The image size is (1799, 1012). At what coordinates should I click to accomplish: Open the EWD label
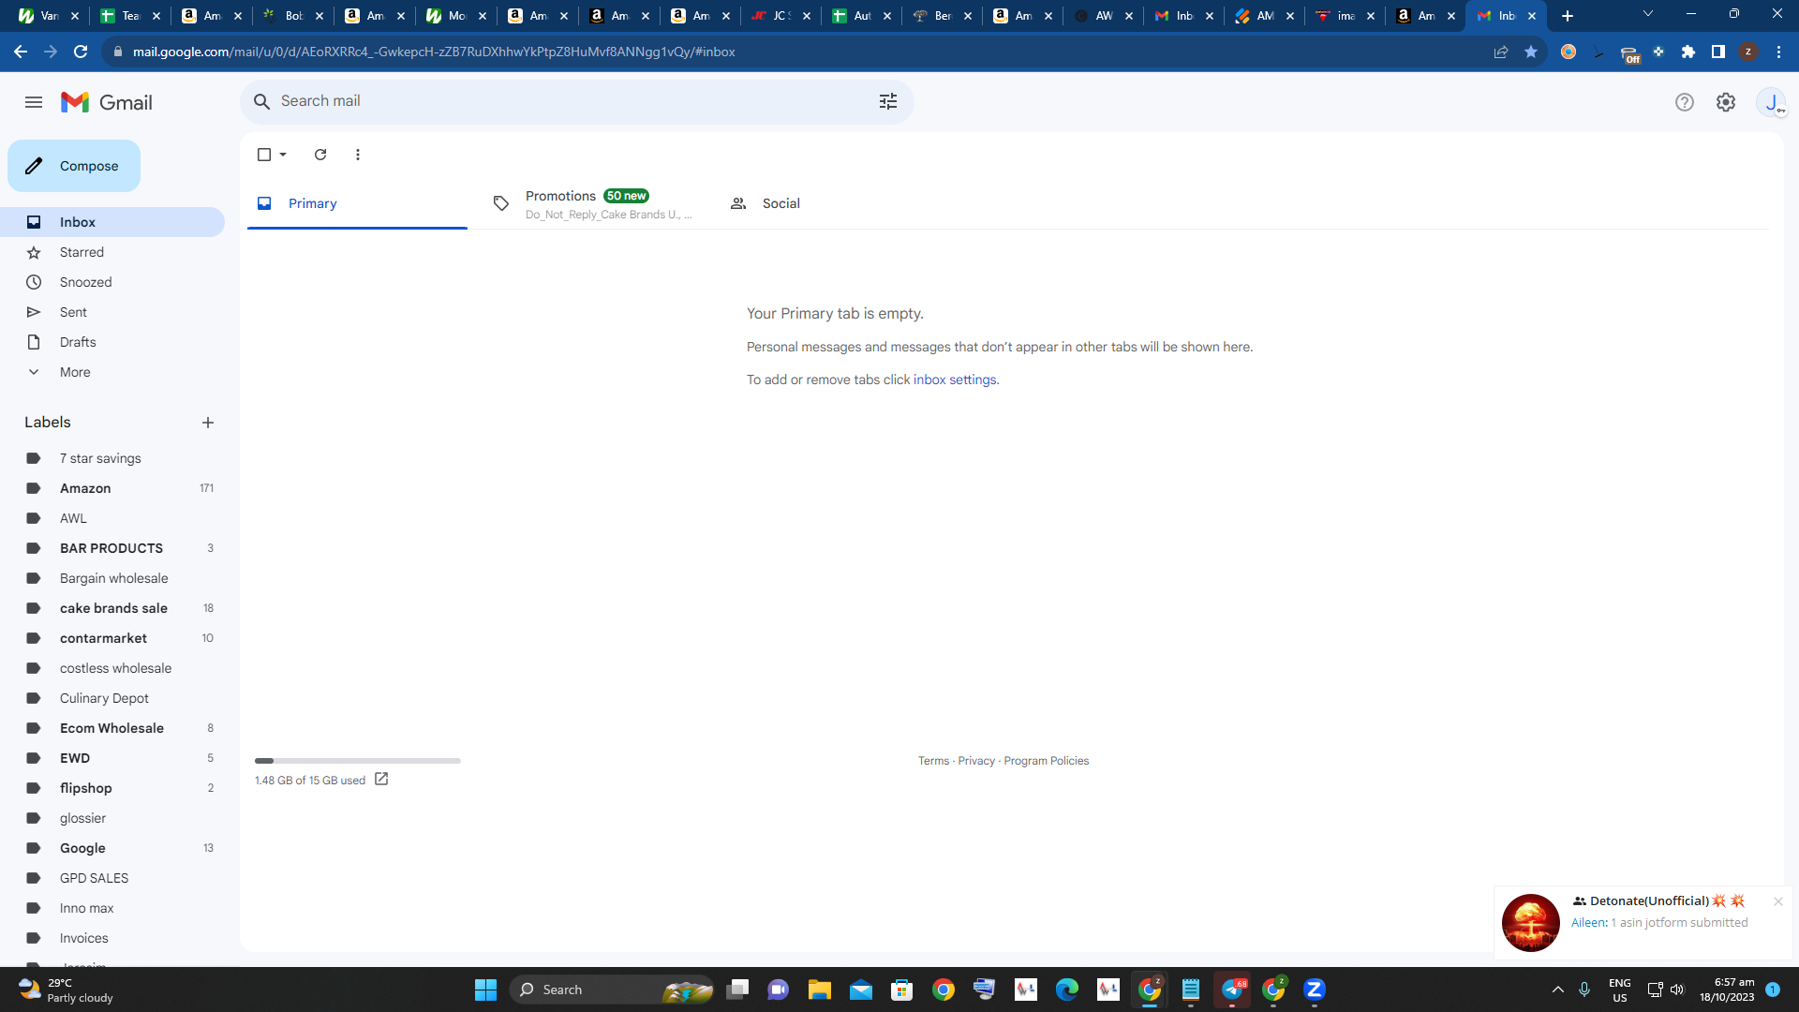pyautogui.click(x=112, y=758)
